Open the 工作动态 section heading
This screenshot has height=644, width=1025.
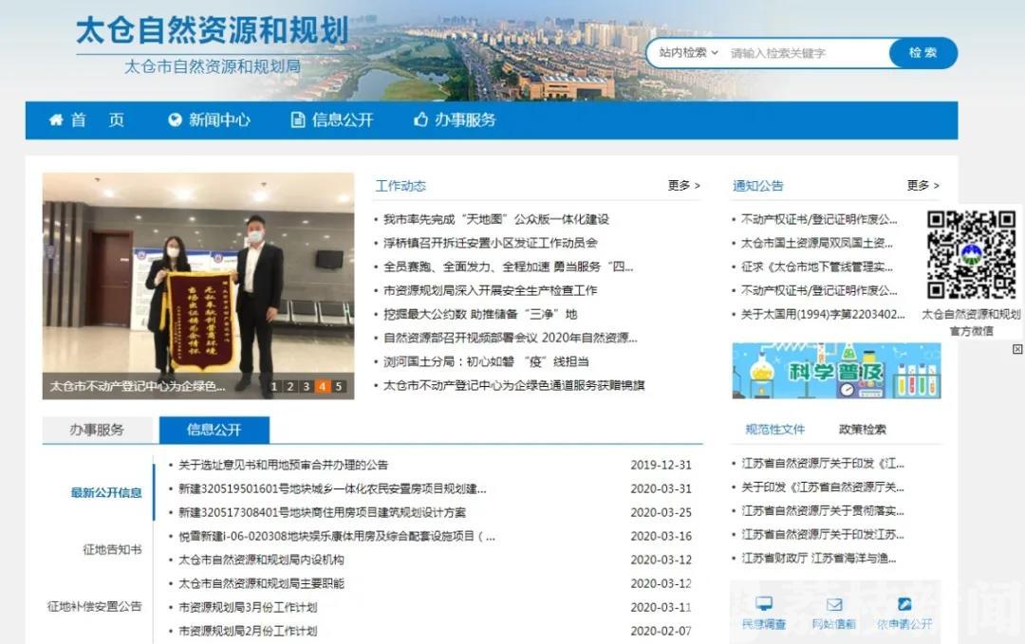(401, 186)
